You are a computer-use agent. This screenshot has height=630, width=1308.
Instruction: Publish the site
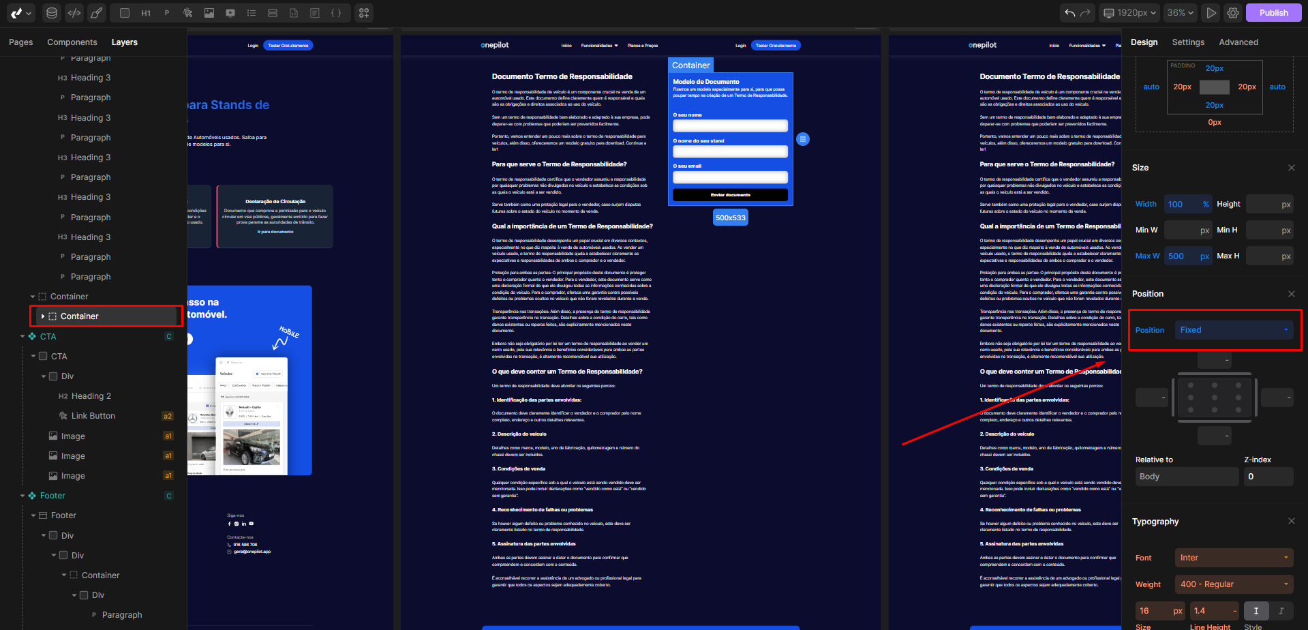(x=1273, y=13)
